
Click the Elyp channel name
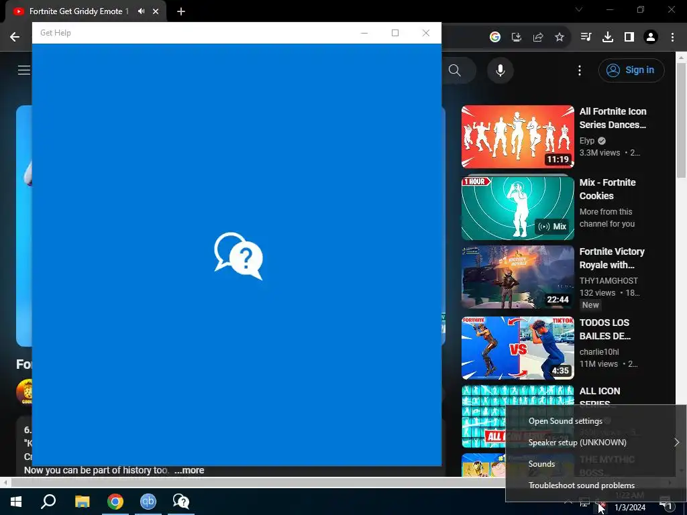(587, 141)
